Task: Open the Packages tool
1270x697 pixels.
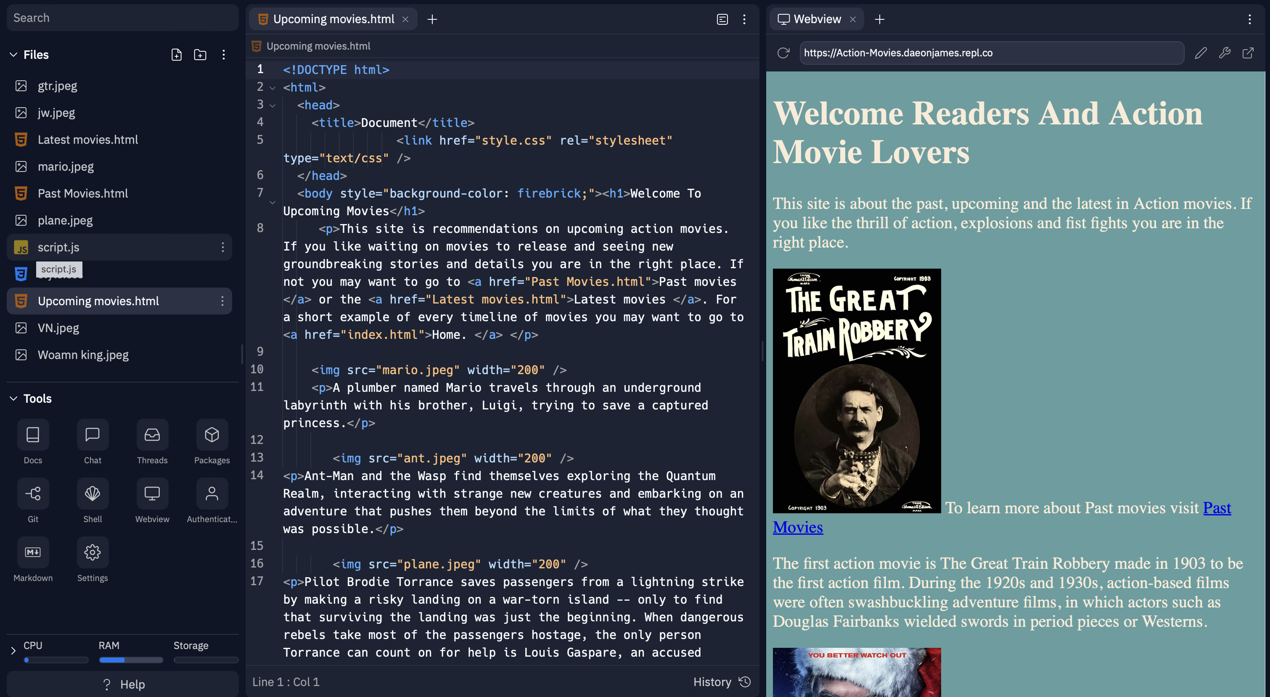Action: [x=211, y=443]
